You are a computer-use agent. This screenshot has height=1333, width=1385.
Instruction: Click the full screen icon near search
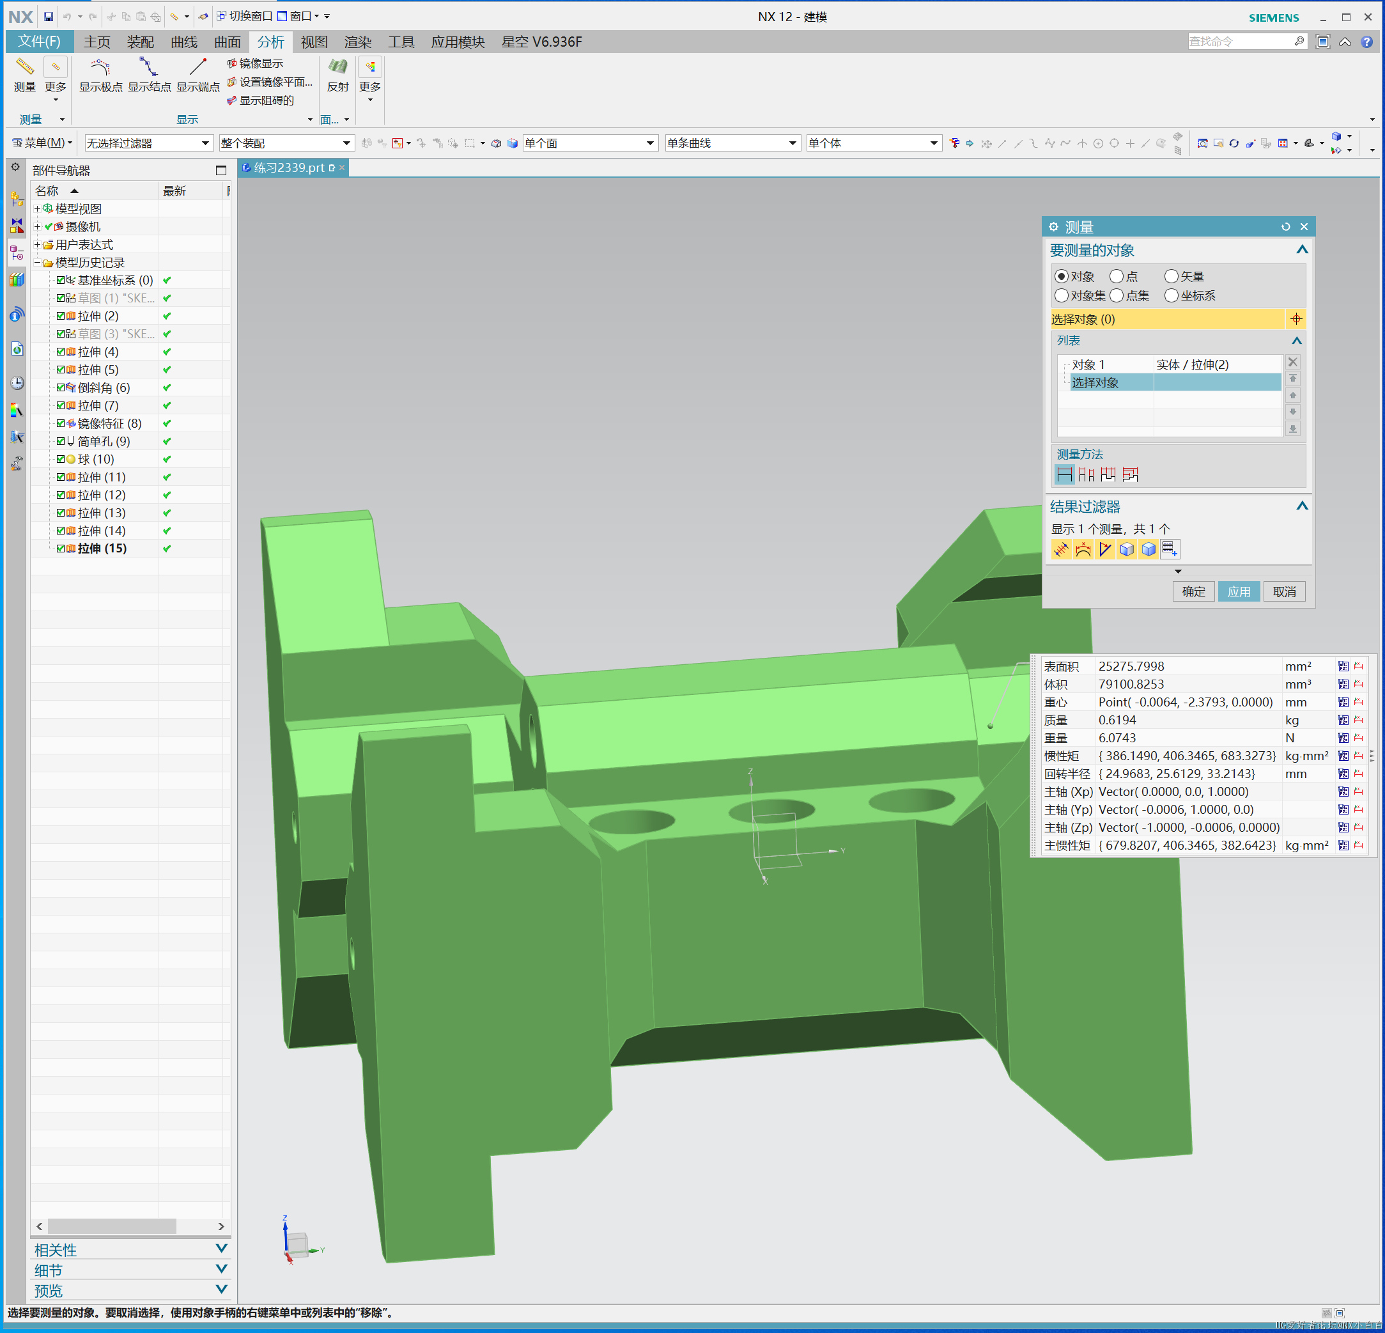point(1322,42)
